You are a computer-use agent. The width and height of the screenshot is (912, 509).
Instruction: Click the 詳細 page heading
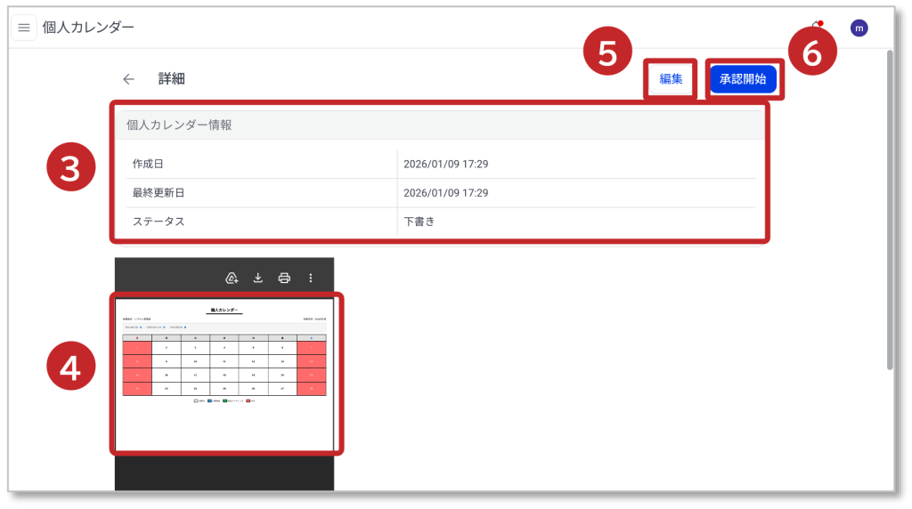pos(172,79)
